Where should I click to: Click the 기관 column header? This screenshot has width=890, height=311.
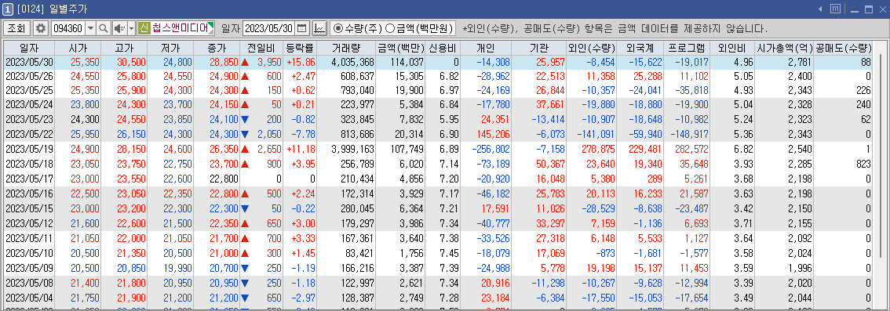point(538,48)
